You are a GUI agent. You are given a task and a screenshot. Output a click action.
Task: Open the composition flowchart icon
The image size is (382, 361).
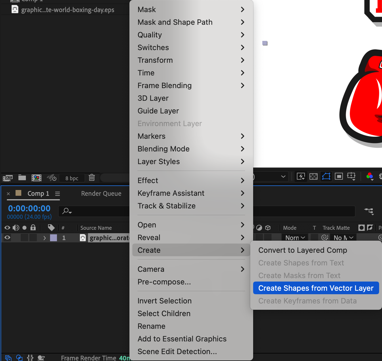(x=369, y=211)
